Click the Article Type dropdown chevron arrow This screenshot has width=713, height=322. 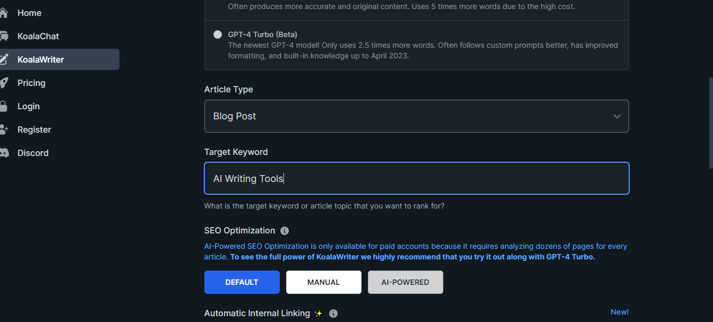617,116
